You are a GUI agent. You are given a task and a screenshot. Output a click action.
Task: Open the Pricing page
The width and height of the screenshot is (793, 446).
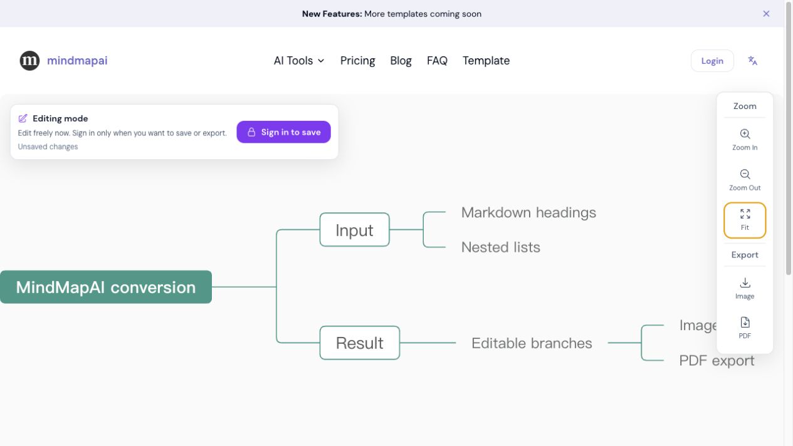pyautogui.click(x=357, y=61)
